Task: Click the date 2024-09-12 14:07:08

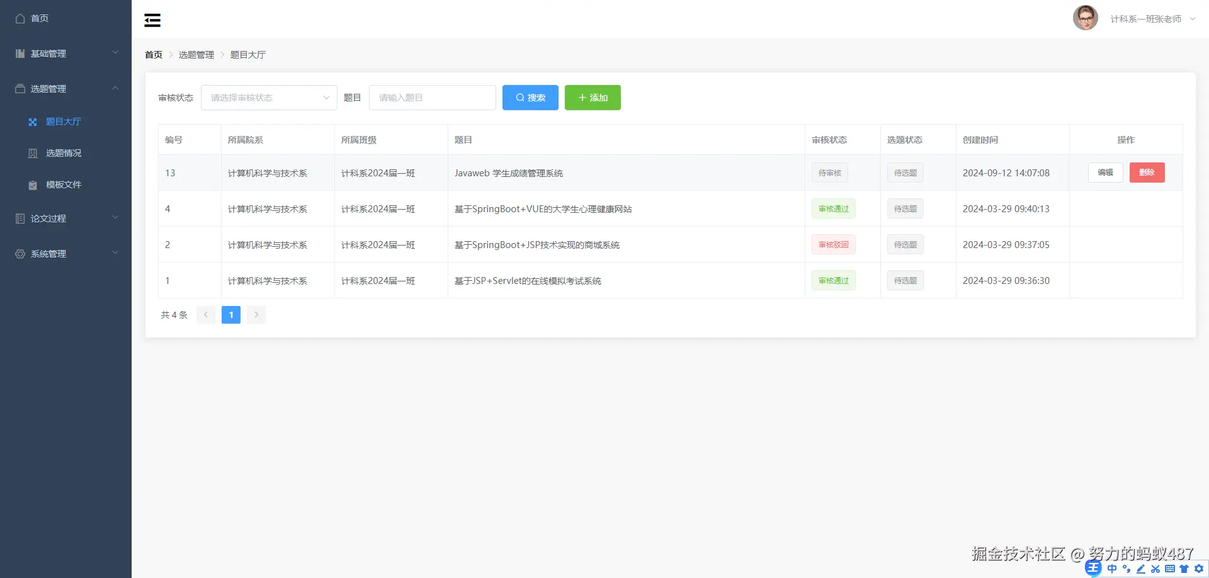Action: point(1006,173)
